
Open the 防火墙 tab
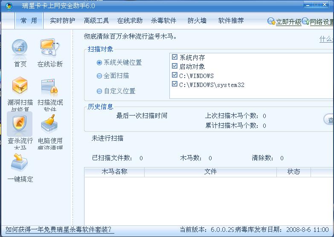click(197, 20)
